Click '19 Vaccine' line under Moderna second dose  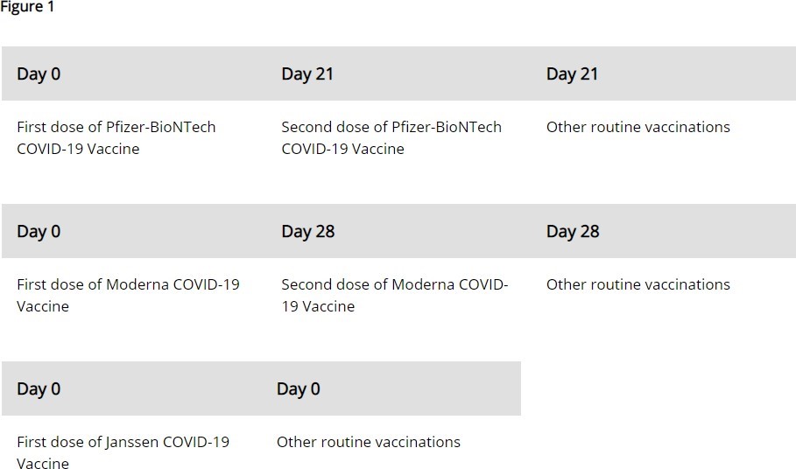(318, 306)
